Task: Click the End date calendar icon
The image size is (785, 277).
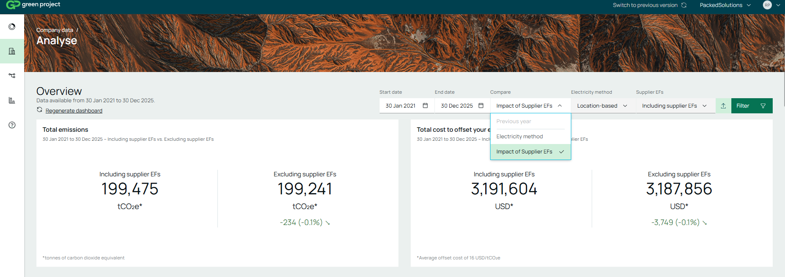Action: coord(481,106)
